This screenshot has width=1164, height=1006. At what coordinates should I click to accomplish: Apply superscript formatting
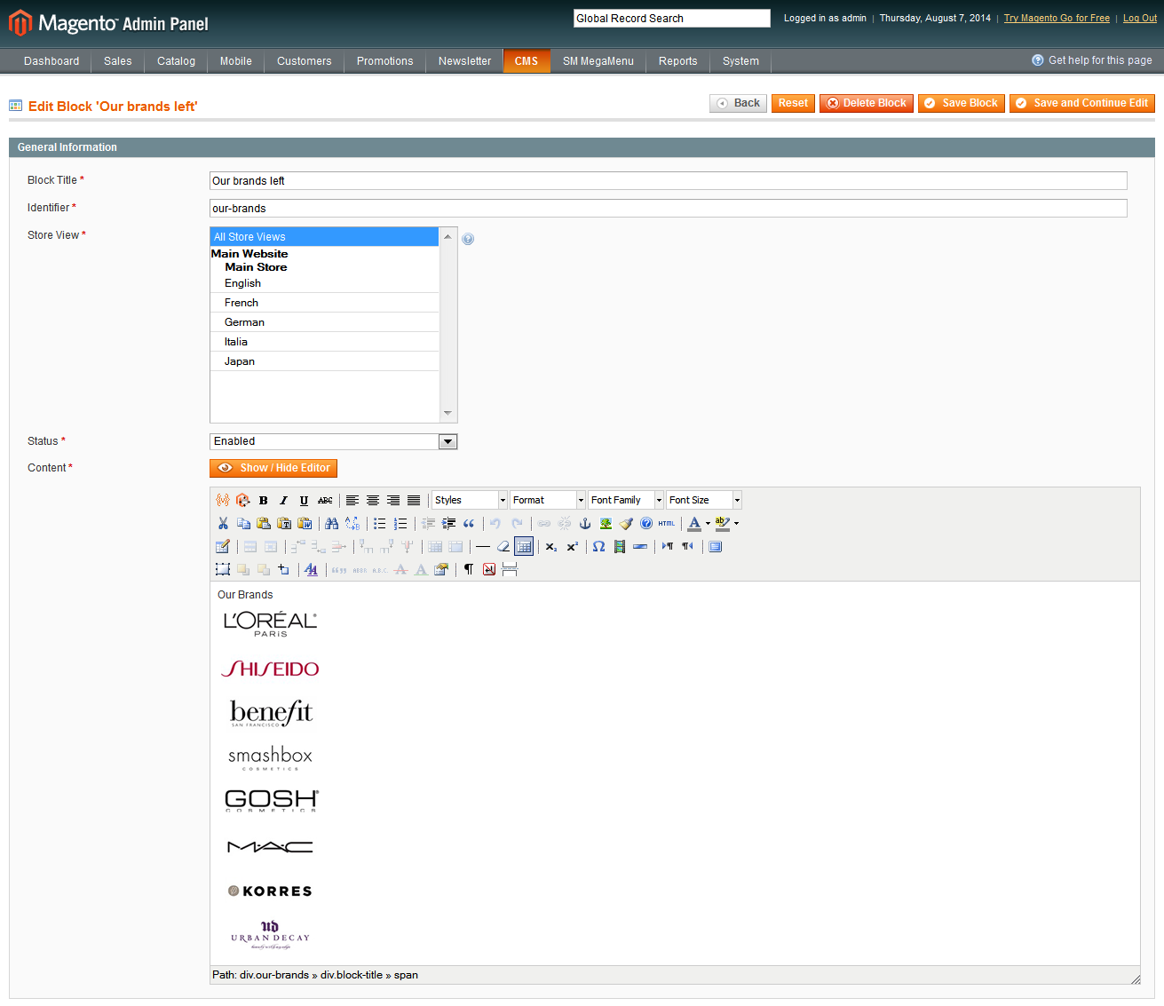click(x=572, y=546)
